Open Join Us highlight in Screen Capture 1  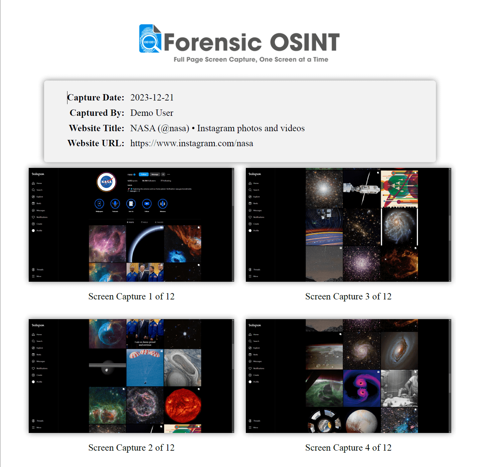131,204
